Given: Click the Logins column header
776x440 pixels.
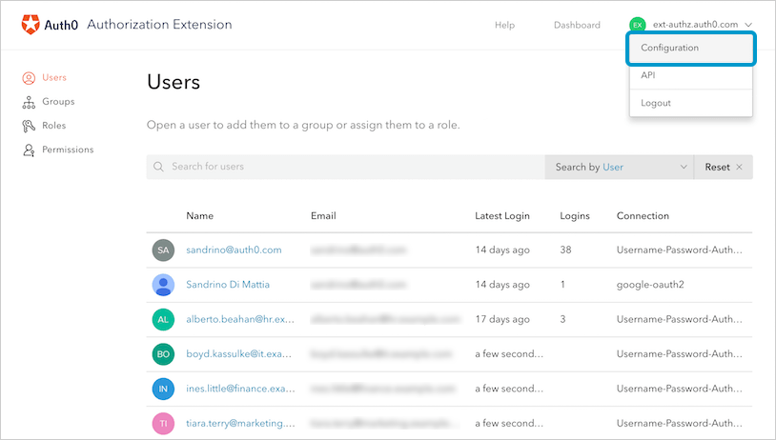Looking at the screenshot, I should pos(575,215).
